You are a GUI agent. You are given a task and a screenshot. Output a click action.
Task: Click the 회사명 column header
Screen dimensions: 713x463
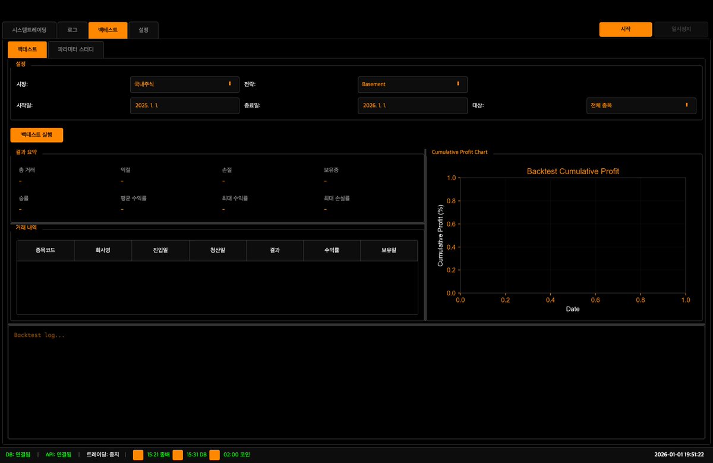pos(103,251)
